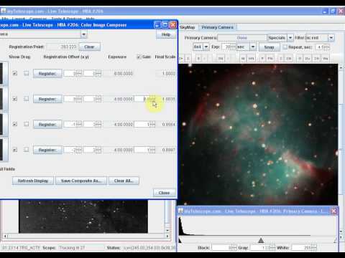Click the F toolbar button next to FN

click(x=262, y=58)
